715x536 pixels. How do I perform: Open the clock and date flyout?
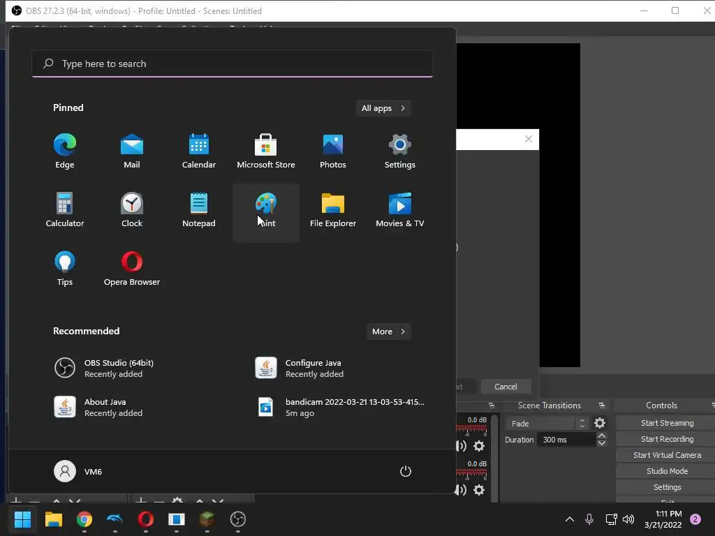663,519
